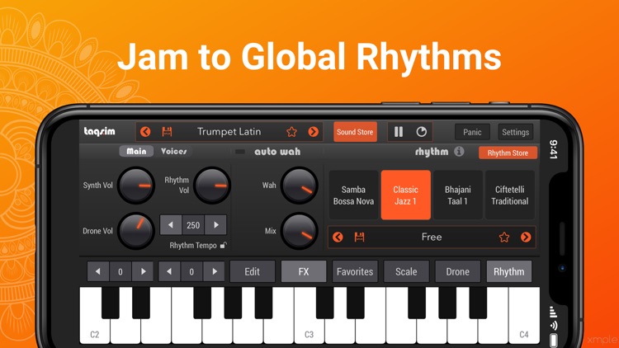Decrease the second transpose stepper value
The height and width of the screenshot is (348, 619).
pos(169,271)
